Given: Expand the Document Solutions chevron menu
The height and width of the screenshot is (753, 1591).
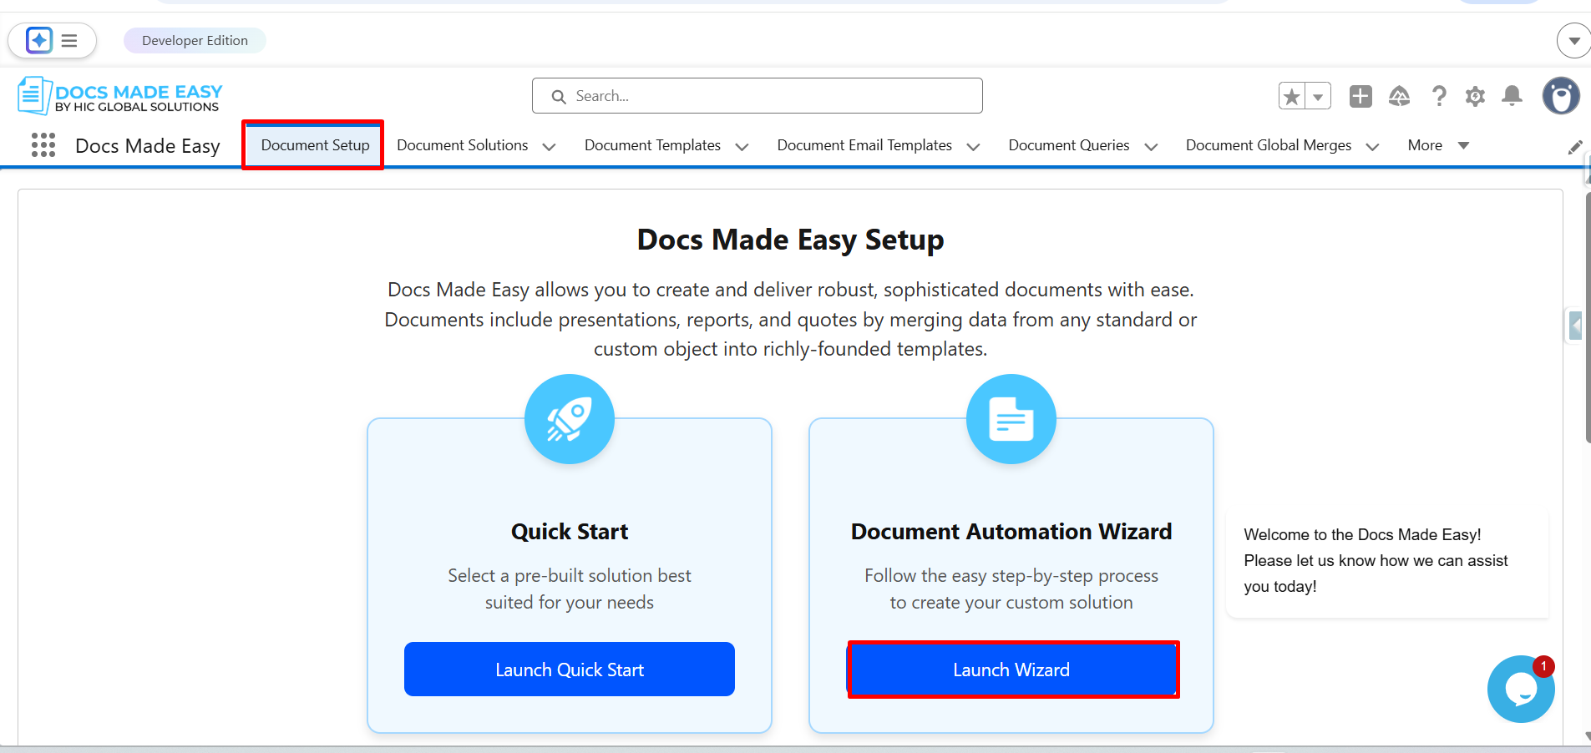Looking at the screenshot, I should click(x=549, y=147).
